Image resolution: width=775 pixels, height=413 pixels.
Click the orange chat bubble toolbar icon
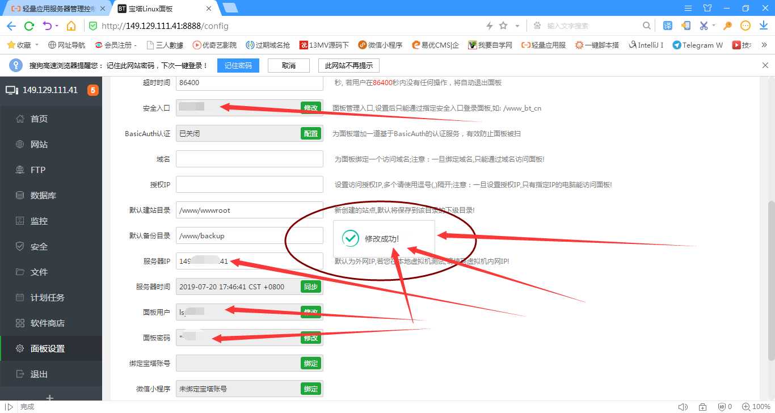[745, 26]
